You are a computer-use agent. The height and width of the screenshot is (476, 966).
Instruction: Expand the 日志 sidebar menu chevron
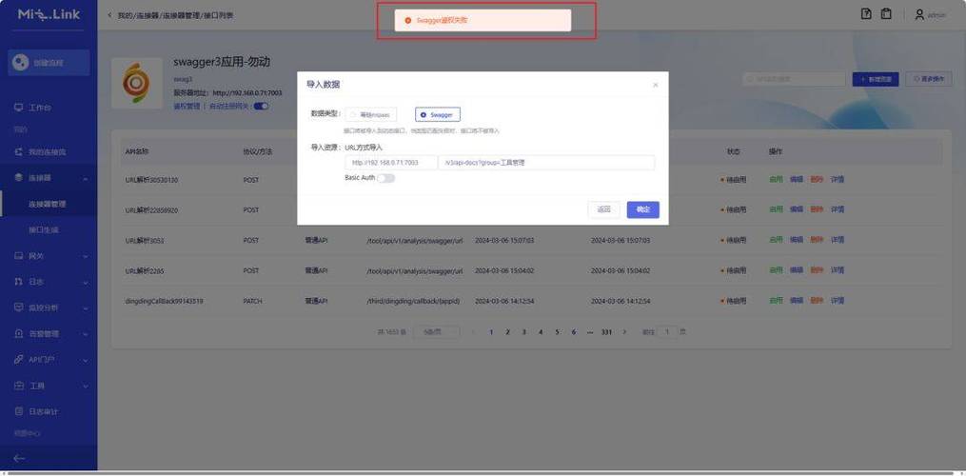coord(85,282)
